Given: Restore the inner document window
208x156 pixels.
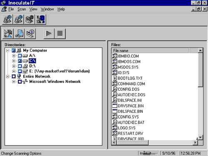Looking at the screenshot, I should coord(198,9).
